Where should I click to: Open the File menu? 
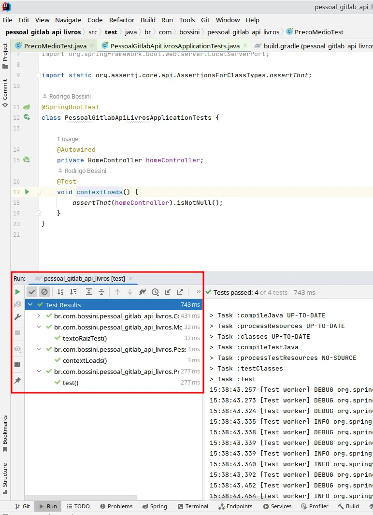[x=7, y=20]
